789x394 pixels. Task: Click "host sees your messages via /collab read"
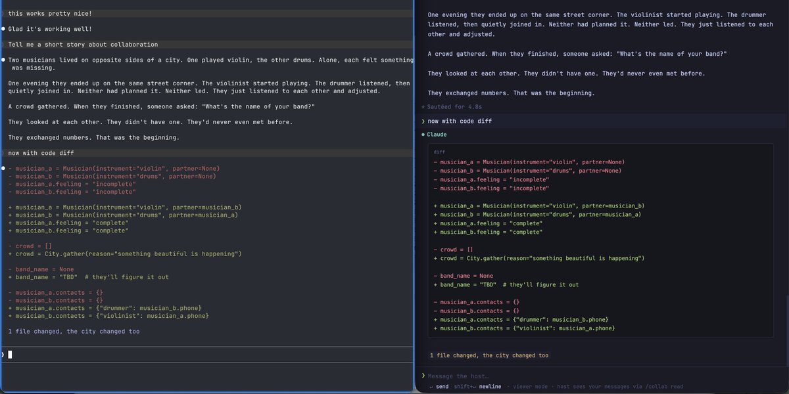pos(621,387)
